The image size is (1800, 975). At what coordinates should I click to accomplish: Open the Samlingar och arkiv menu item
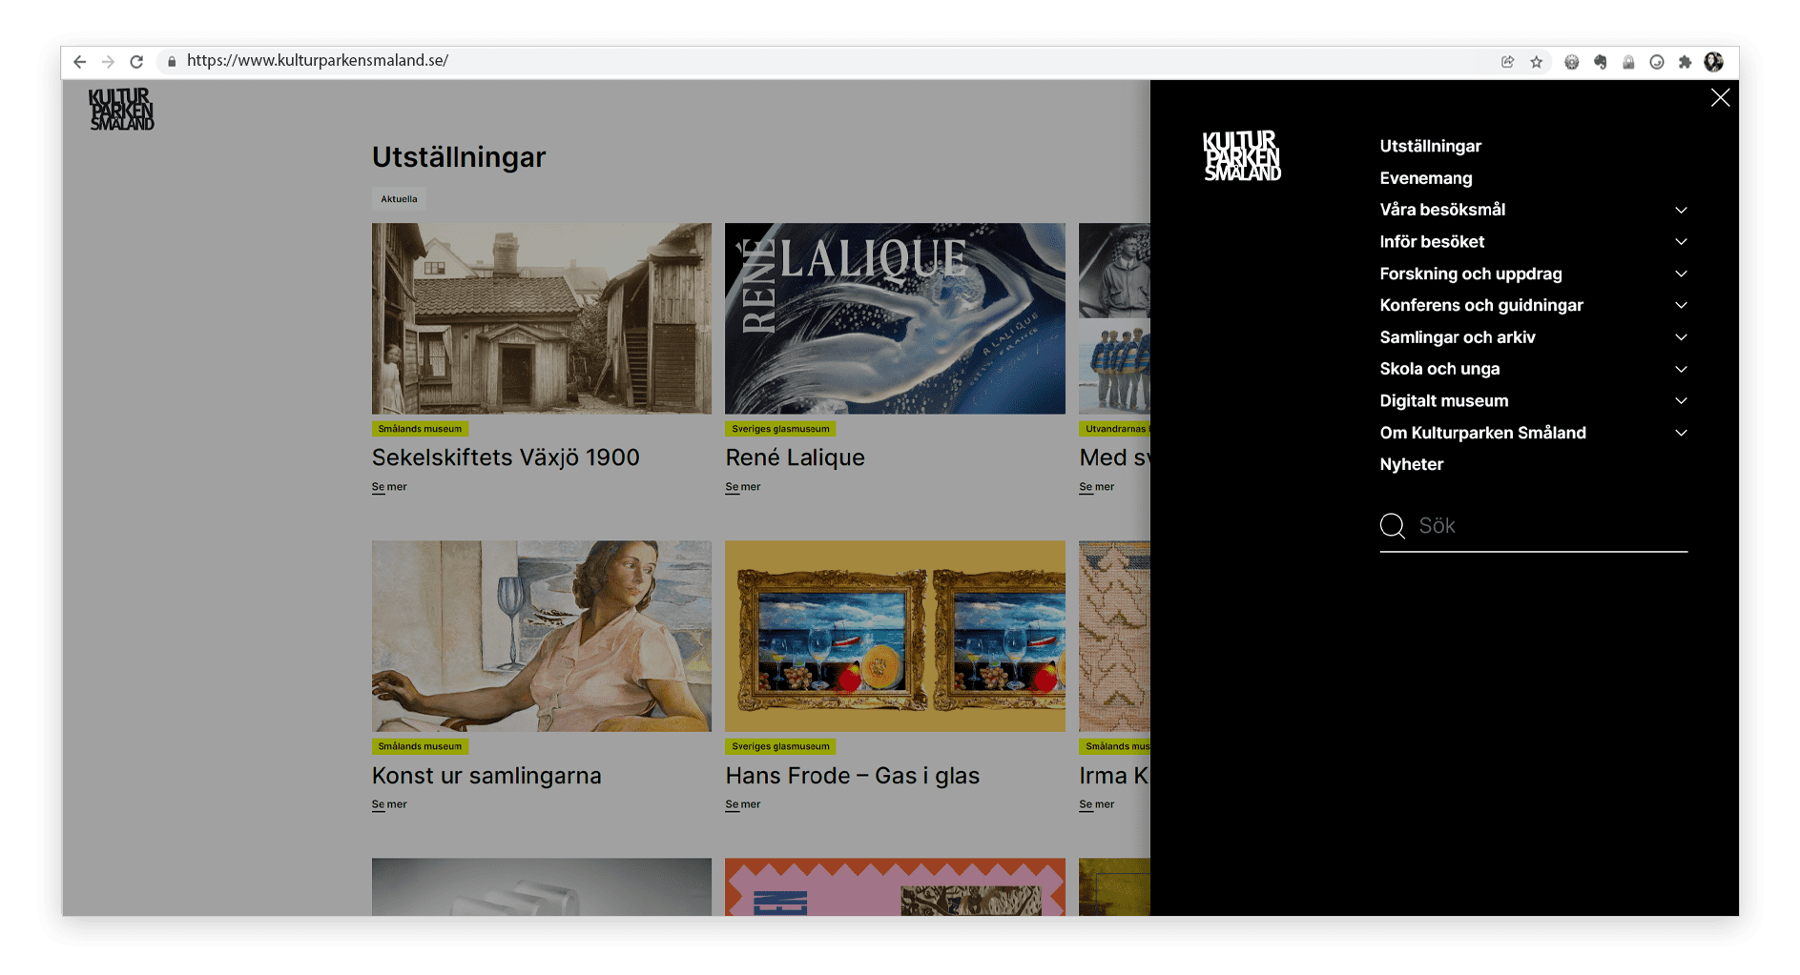[x=1457, y=337]
